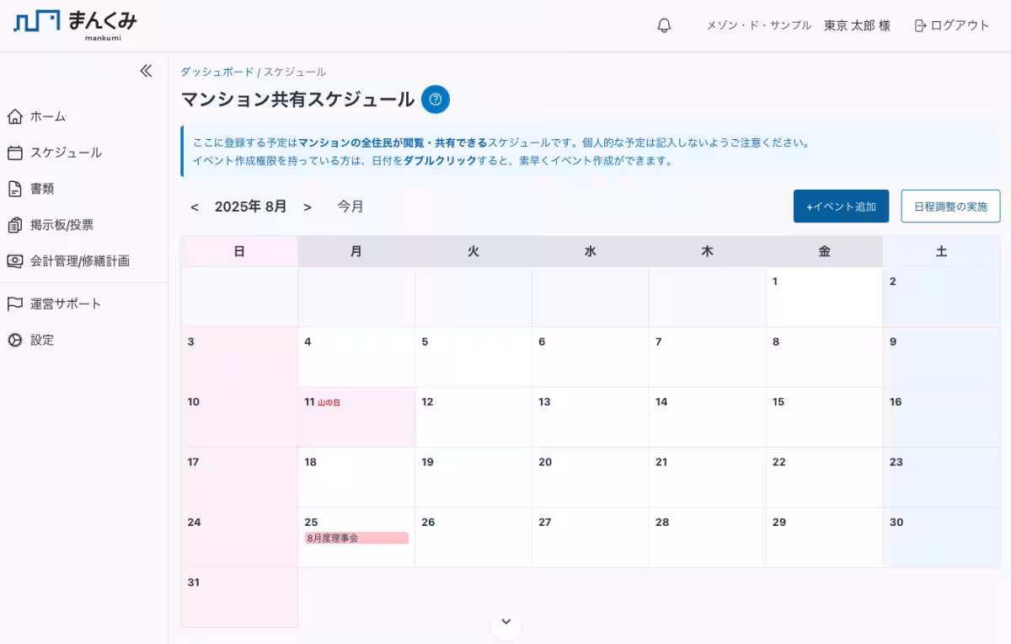Select the スケジュール icon in the sidebar
The height and width of the screenshot is (644, 1011).
pos(13,153)
